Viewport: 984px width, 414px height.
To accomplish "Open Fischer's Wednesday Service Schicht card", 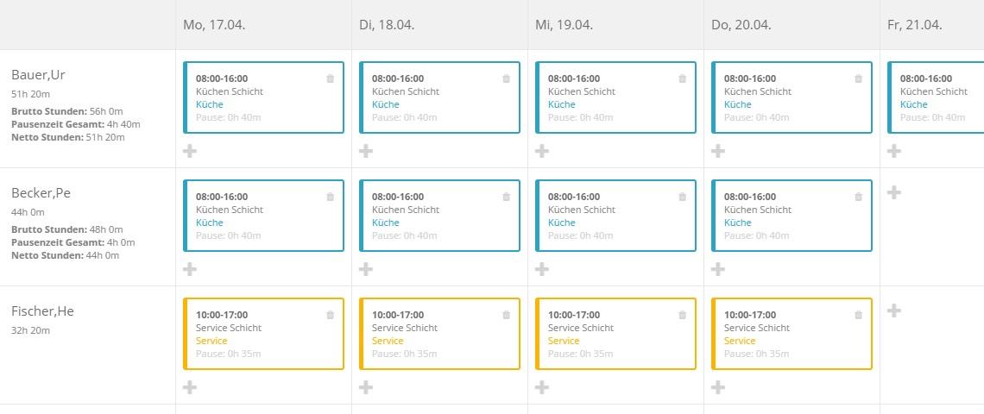I will pyautogui.click(x=615, y=334).
